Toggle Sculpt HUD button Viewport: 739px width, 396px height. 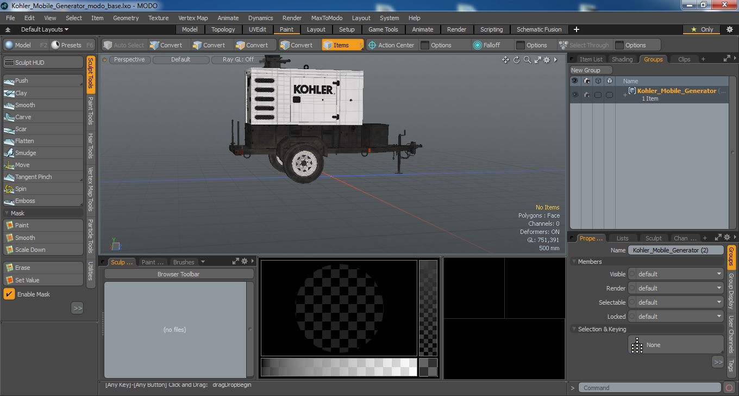point(43,63)
